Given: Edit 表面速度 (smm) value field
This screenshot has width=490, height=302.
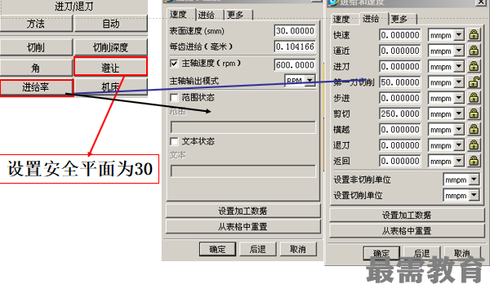Looking at the screenshot, I should click(295, 30).
